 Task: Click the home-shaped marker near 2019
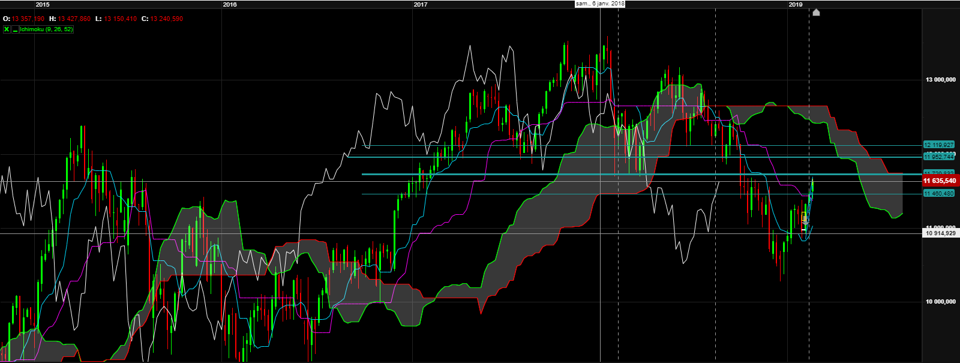[x=816, y=12]
